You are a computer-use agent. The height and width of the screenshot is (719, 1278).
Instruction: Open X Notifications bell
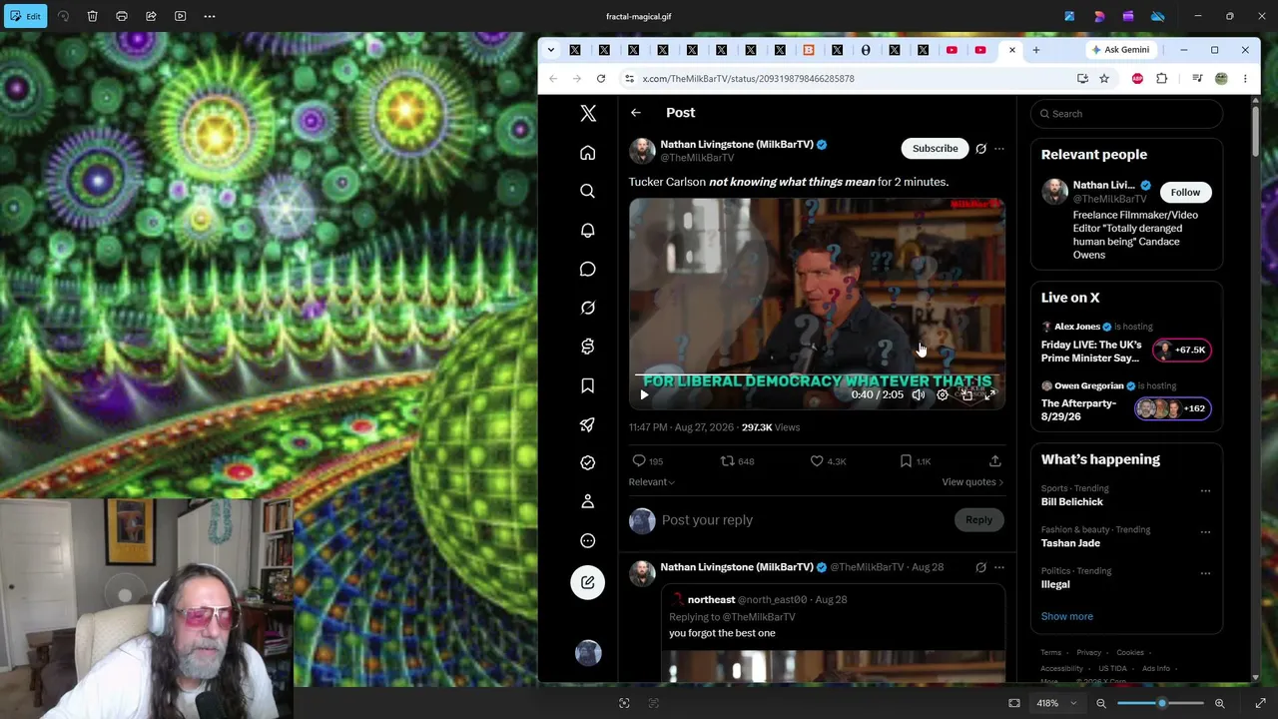(x=588, y=230)
